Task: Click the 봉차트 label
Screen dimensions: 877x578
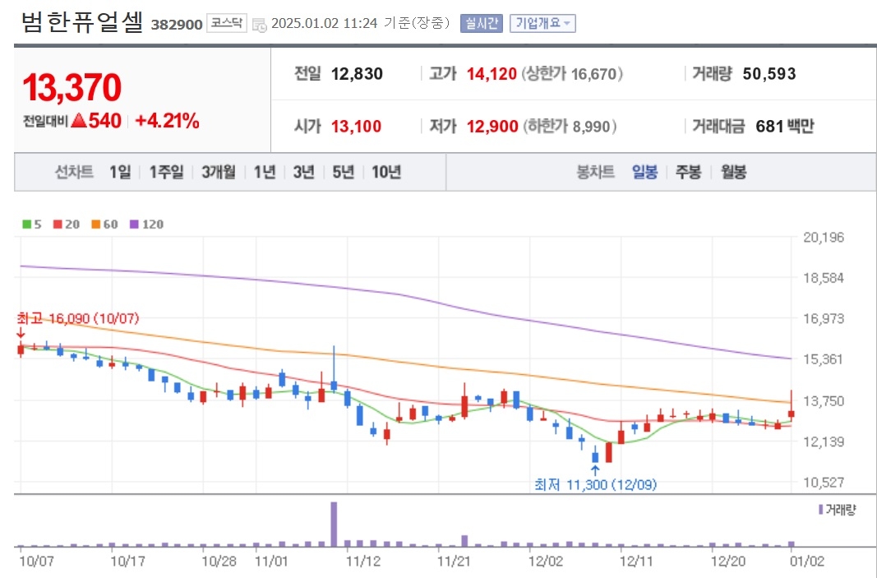Action: point(595,172)
